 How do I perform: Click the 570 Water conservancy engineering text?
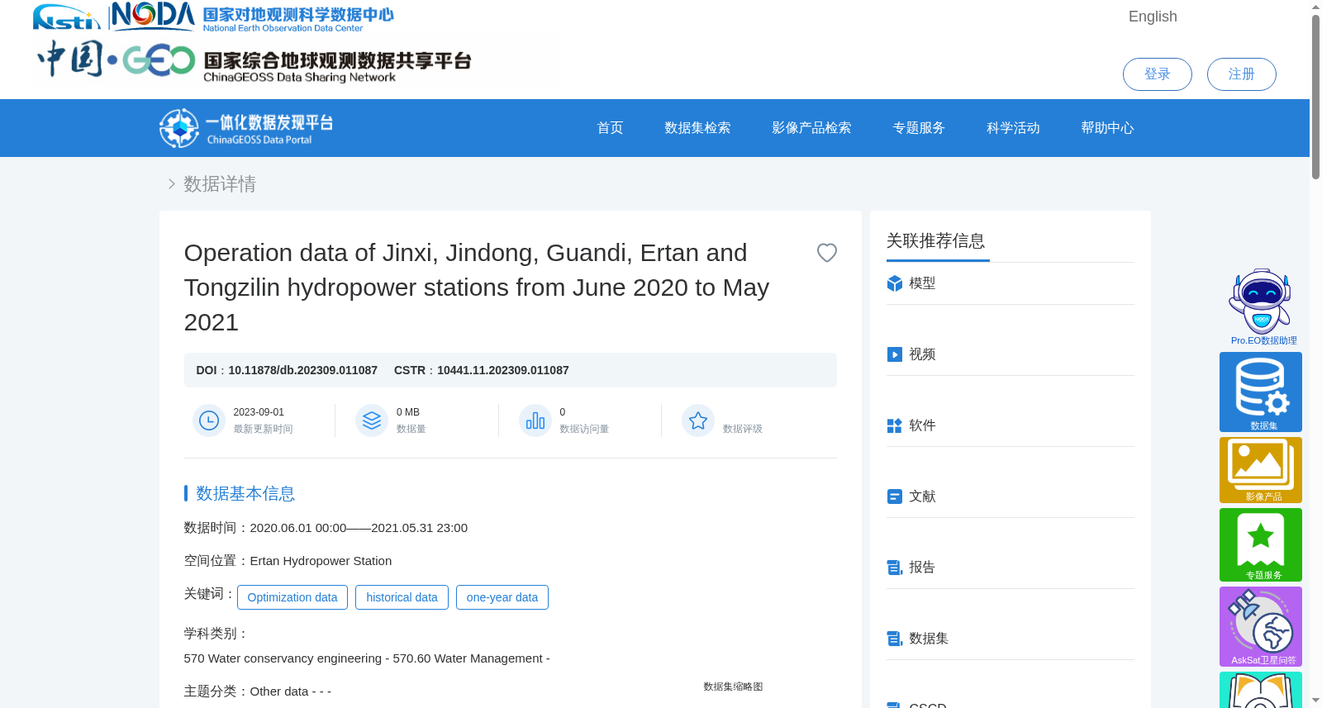tap(367, 658)
